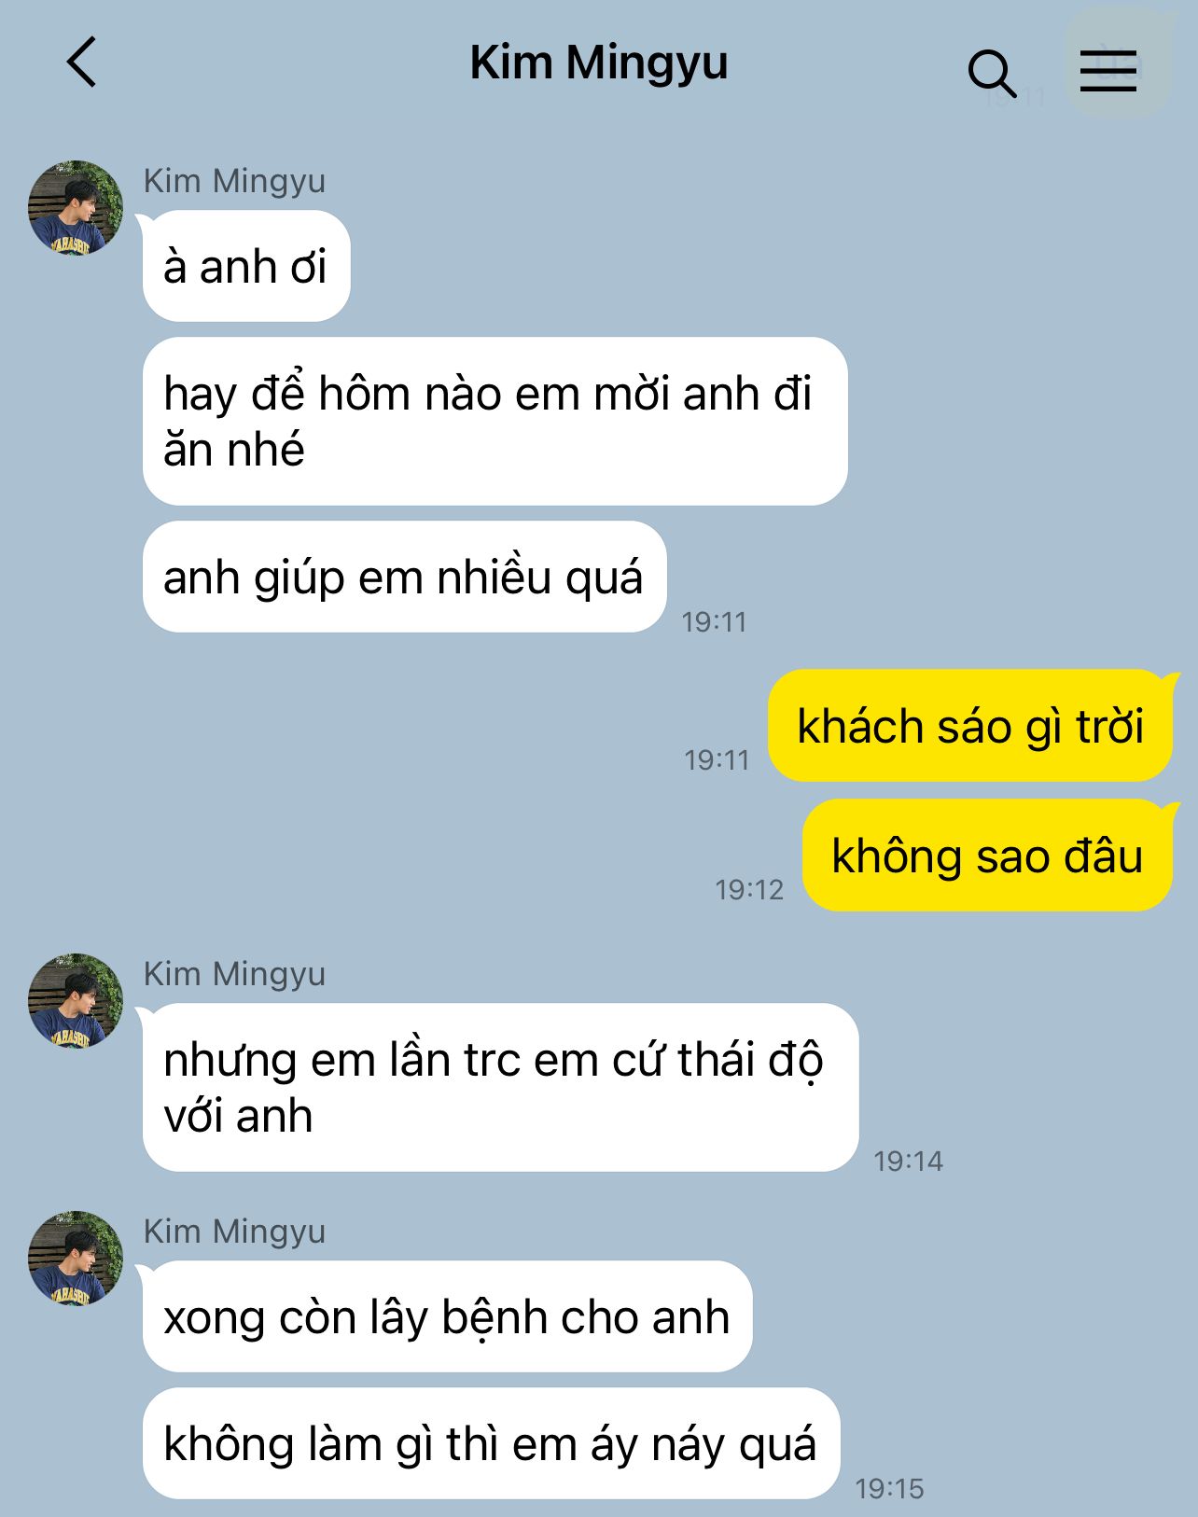Tap the 'anh giúp em nhiều quá' bubble
This screenshot has height=1517, width=1198.
pos(404,577)
